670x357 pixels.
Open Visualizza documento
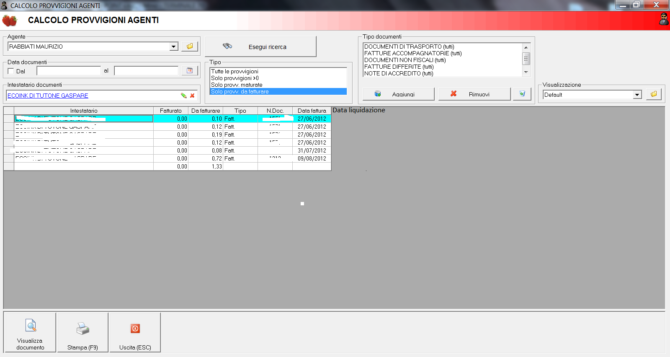click(30, 332)
